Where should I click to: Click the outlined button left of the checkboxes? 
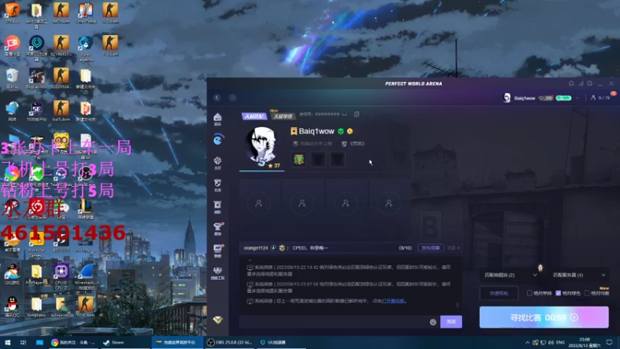click(499, 293)
